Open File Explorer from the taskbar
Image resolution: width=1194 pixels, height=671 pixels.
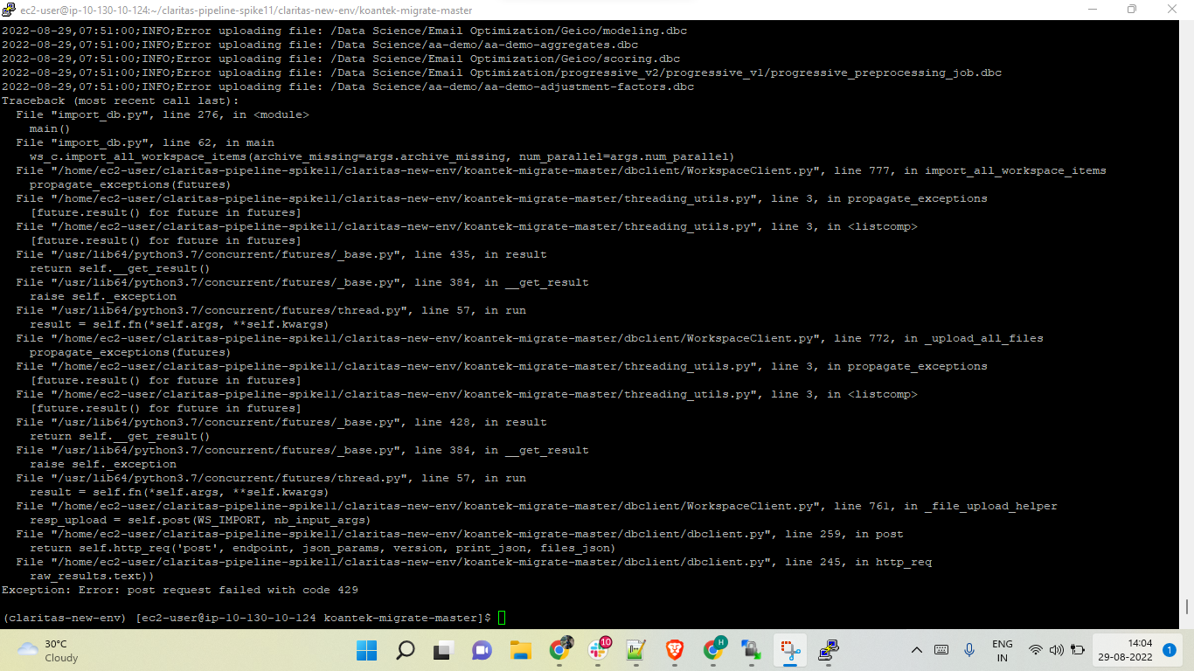521,650
